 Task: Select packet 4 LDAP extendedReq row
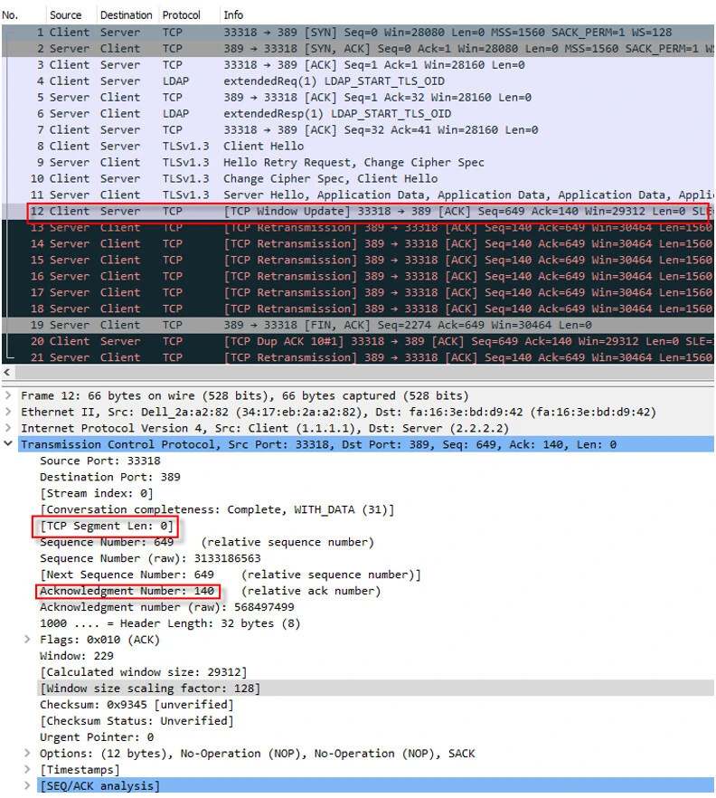coord(362,81)
